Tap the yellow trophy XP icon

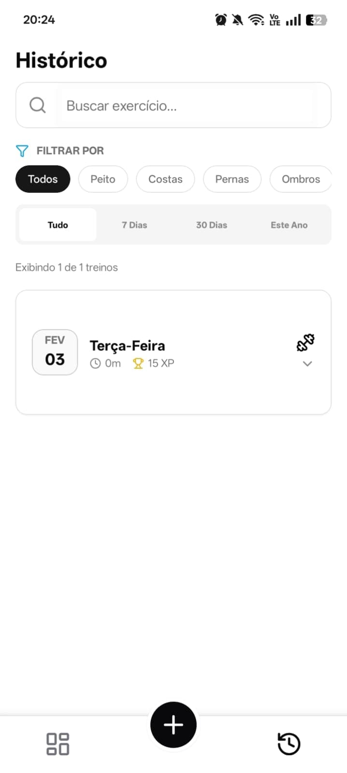(138, 364)
